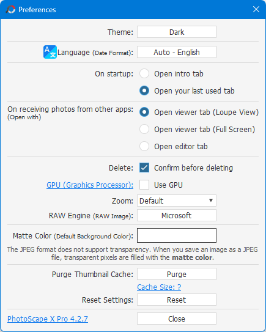Check the Cache Size link

click(x=159, y=287)
